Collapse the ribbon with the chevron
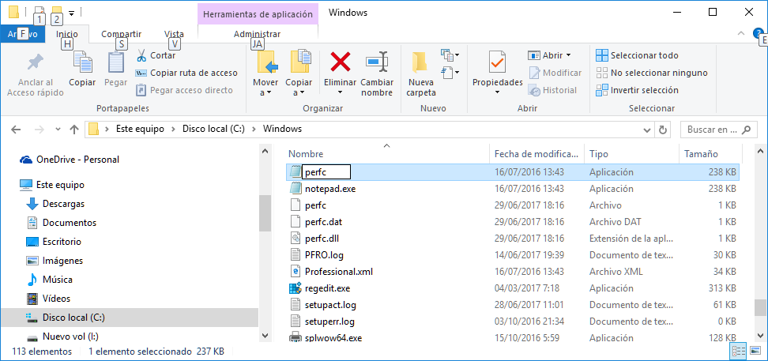Viewport: 768px width, 361px height. point(741,34)
